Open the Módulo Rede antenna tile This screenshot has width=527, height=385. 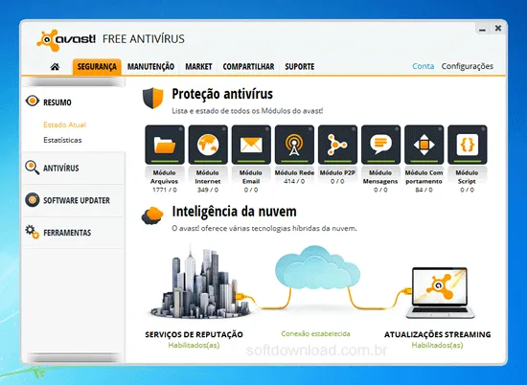tap(294, 145)
